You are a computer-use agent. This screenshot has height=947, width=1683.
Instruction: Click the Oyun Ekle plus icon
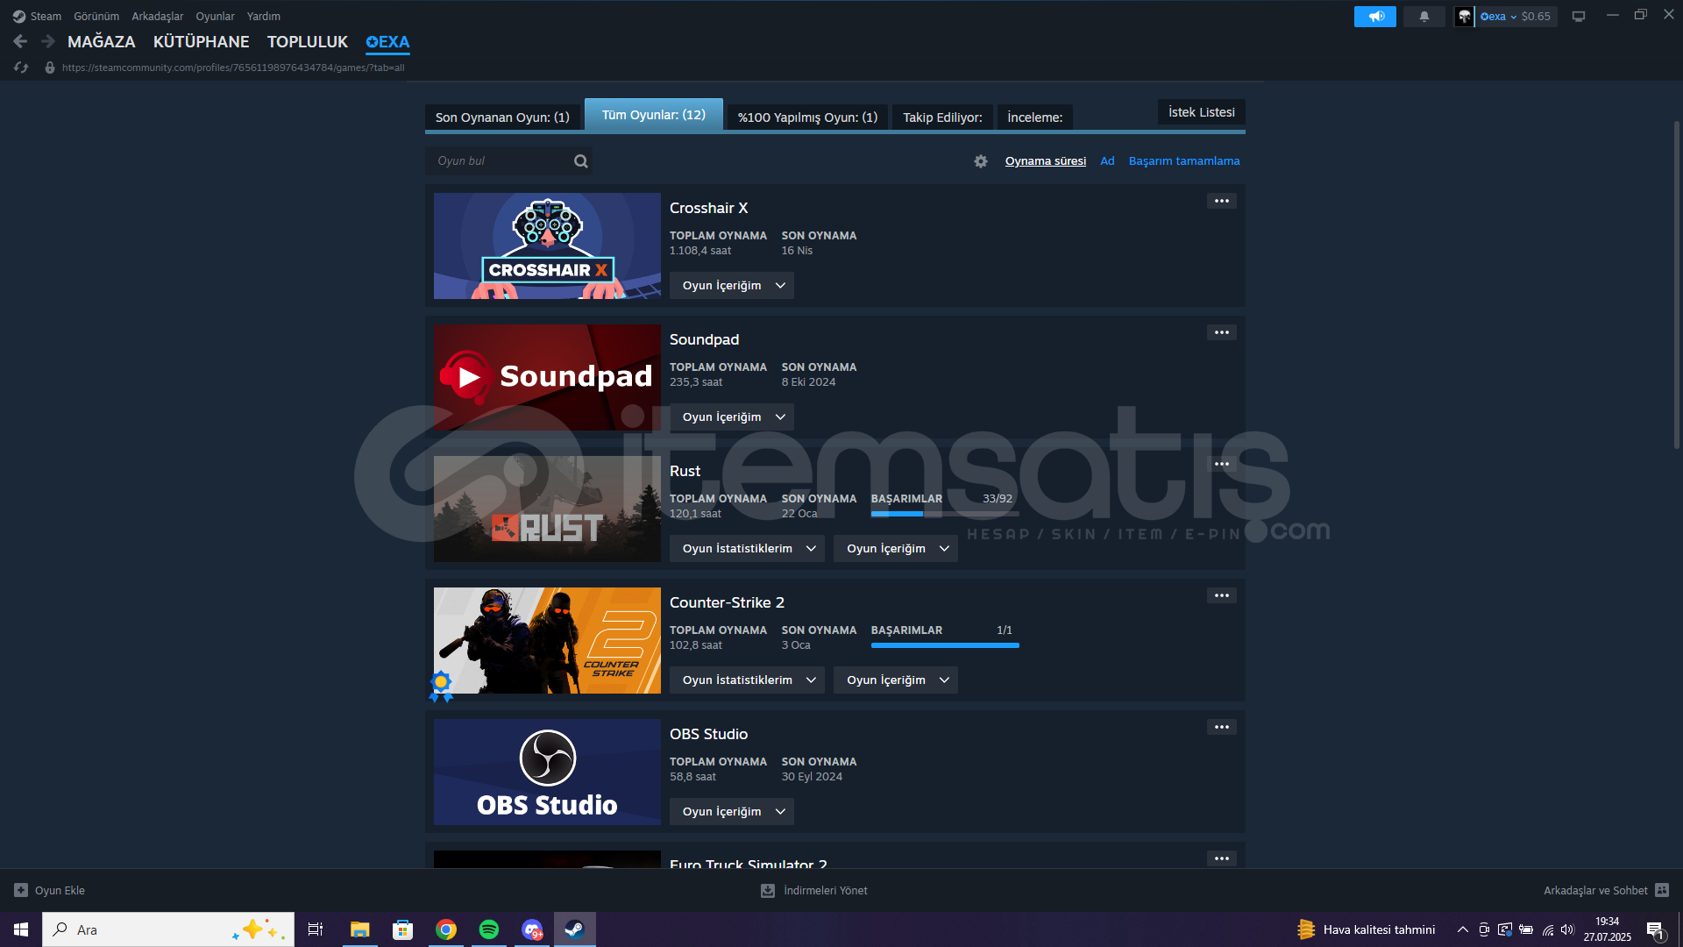[21, 890]
